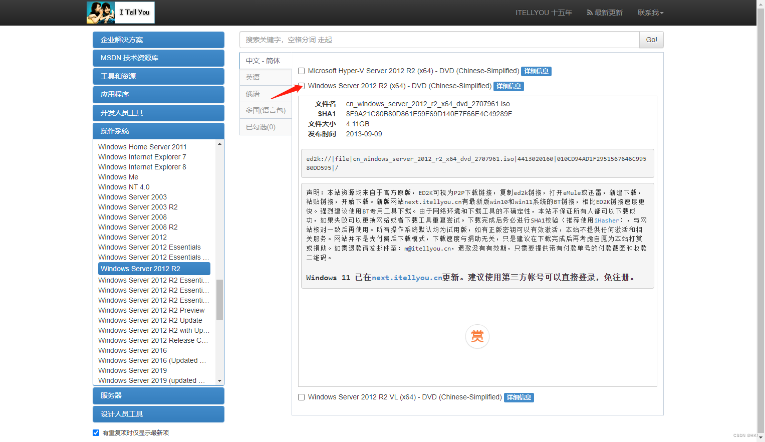Select Windows Server 2016 item

pyautogui.click(x=132, y=350)
